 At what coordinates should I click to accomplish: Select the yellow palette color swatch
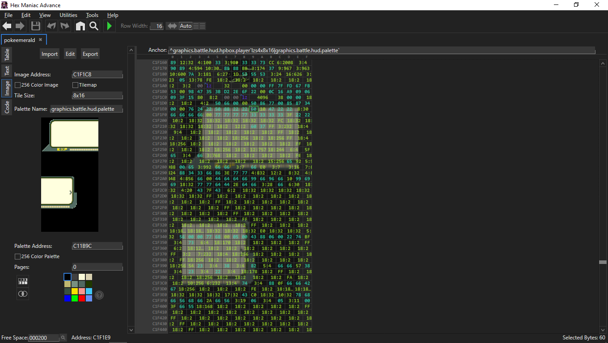pyautogui.click(x=75, y=291)
